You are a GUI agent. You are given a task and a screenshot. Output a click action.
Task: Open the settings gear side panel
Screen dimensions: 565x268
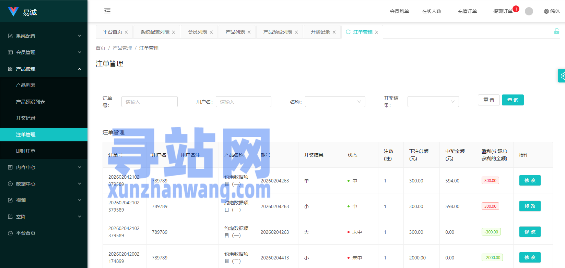[562, 76]
